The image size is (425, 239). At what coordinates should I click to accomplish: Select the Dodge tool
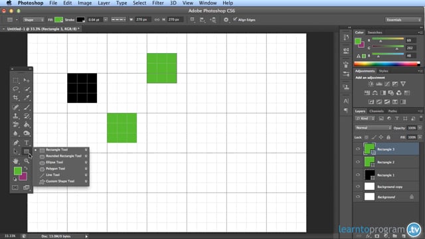tap(27, 133)
